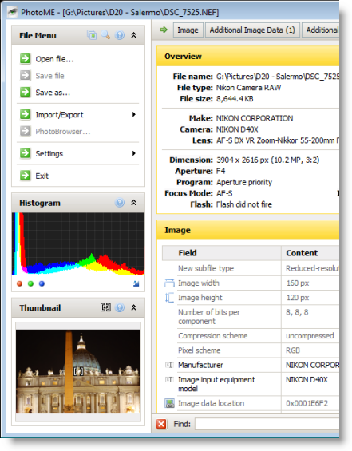Select the Image tab

(188, 30)
